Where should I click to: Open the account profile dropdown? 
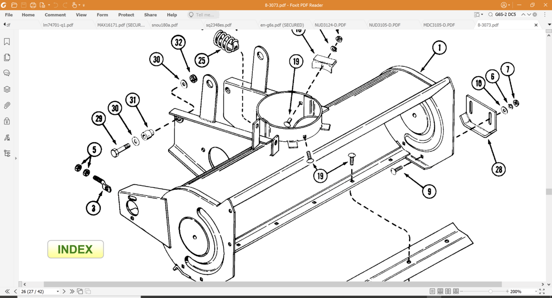(505, 5)
